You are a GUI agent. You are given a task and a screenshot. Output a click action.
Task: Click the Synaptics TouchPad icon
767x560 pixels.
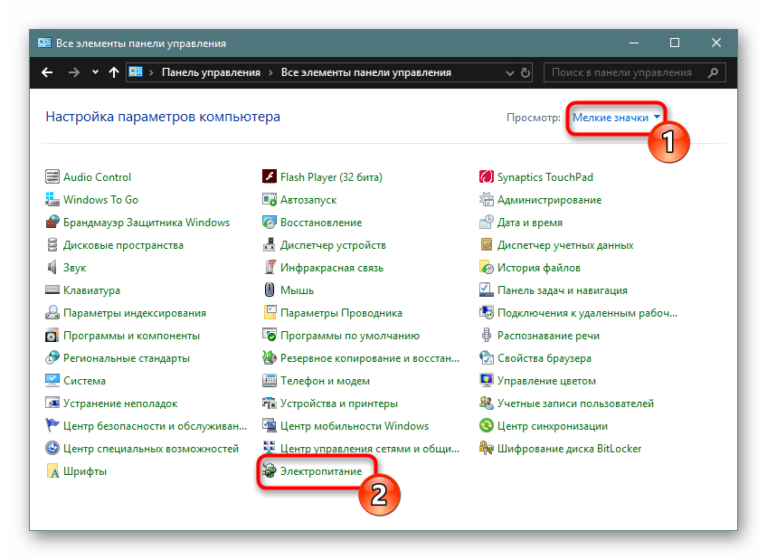[x=487, y=176]
